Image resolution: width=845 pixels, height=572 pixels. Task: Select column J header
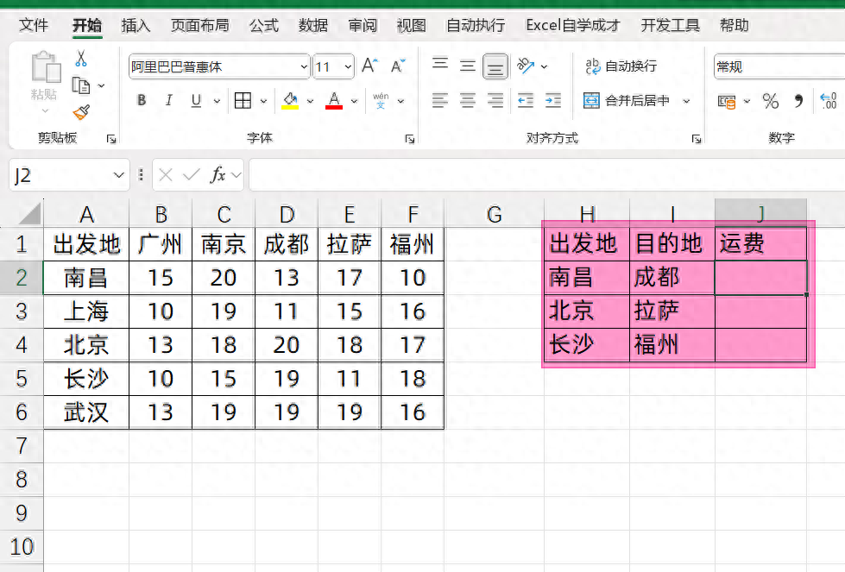coord(761,214)
